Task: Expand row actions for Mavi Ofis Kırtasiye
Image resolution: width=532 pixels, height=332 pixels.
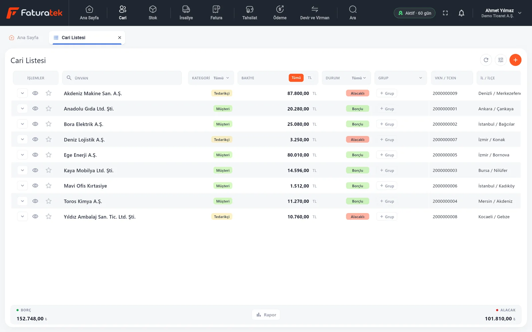Action: tap(22, 186)
